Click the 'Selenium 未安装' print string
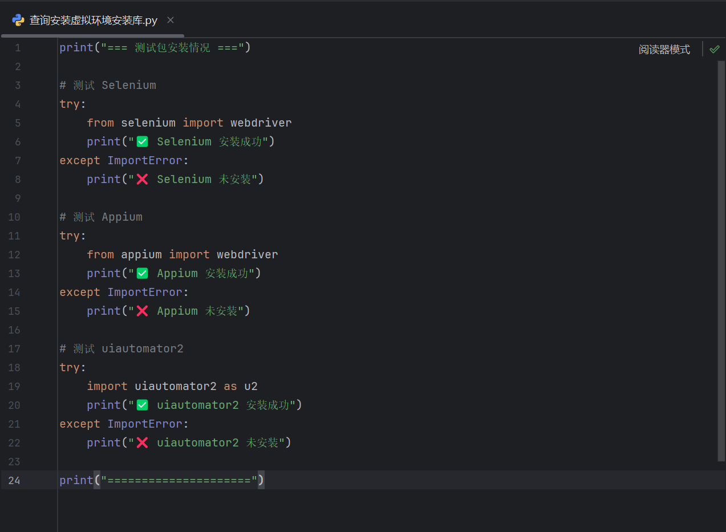The image size is (726, 532). pyautogui.click(x=193, y=180)
